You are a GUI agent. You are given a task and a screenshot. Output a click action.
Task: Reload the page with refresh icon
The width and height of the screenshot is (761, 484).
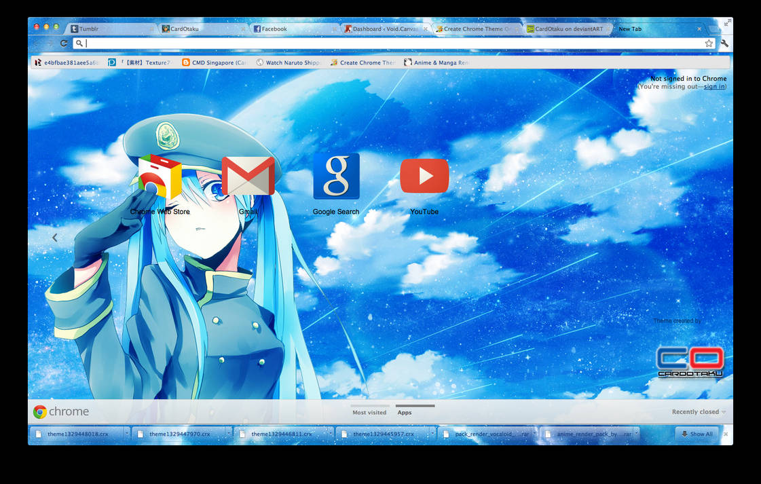coord(64,43)
